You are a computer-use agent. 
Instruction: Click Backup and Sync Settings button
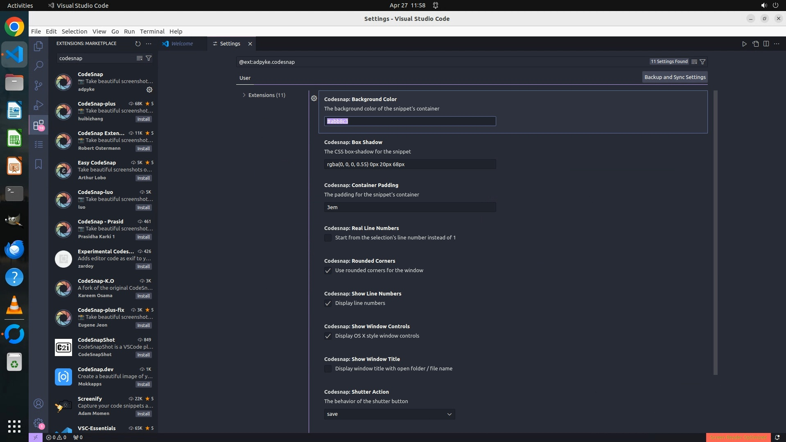pos(675,77)
